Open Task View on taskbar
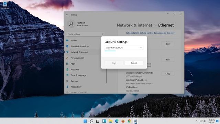The height and width of the screenshot is (124, 220). tap(98, 121)
